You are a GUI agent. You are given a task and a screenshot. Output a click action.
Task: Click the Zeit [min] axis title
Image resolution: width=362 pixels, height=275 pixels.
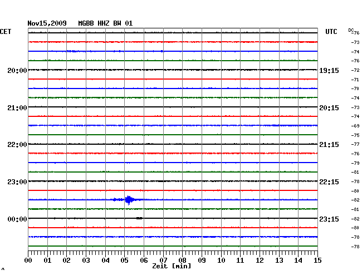[172, 266]
